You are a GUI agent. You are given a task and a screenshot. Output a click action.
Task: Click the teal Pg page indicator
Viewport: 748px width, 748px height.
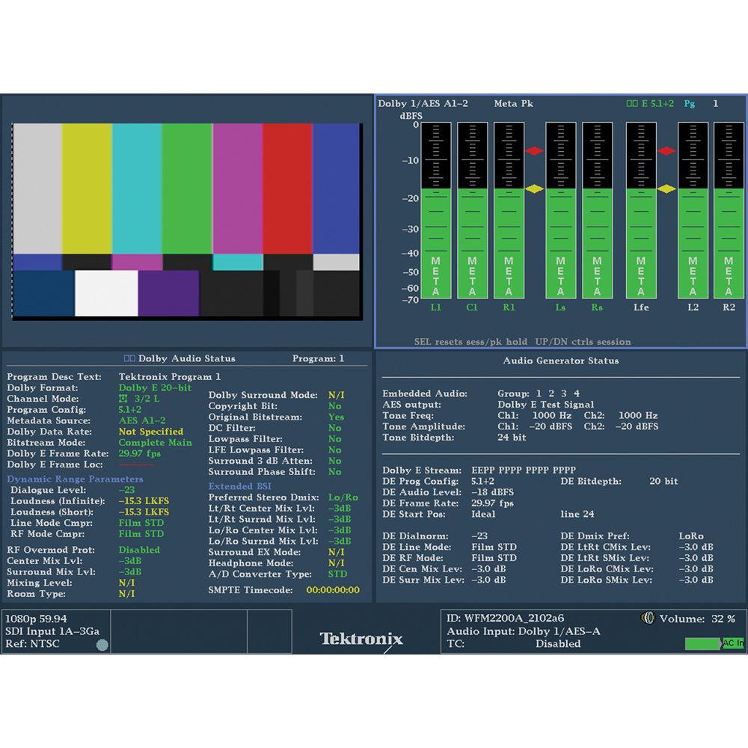click(689, 104)
